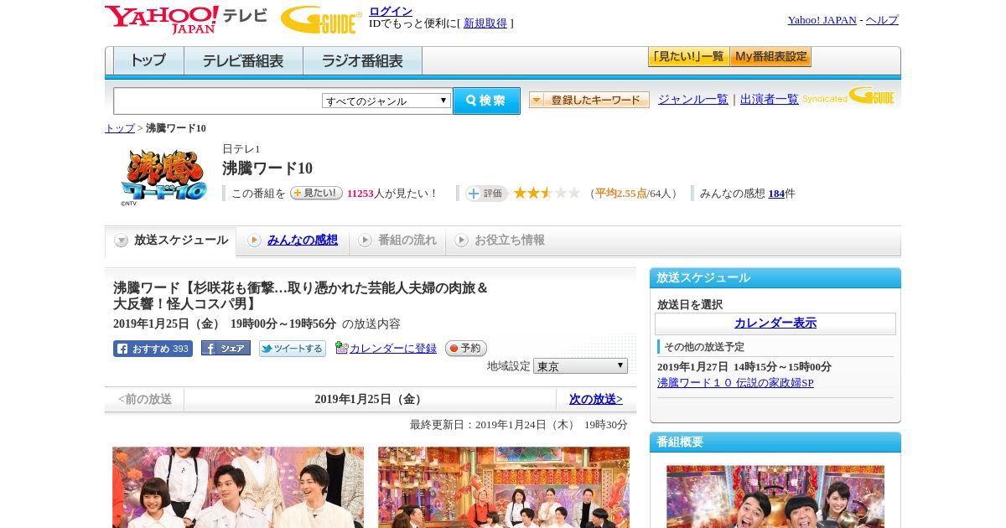Open the ラジオ番組表 navigation tab

pos(363,60)
